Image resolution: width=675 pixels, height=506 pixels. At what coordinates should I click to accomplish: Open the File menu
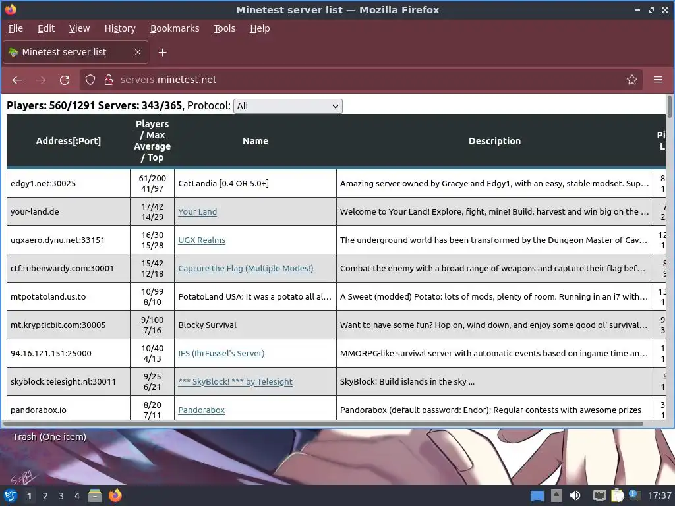[16, 28]
